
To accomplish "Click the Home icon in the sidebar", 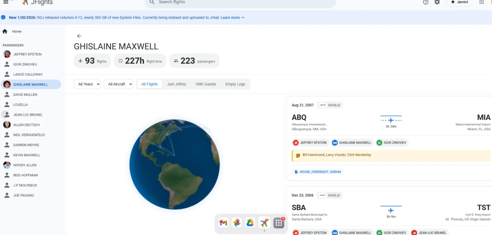I will (5, 31).
